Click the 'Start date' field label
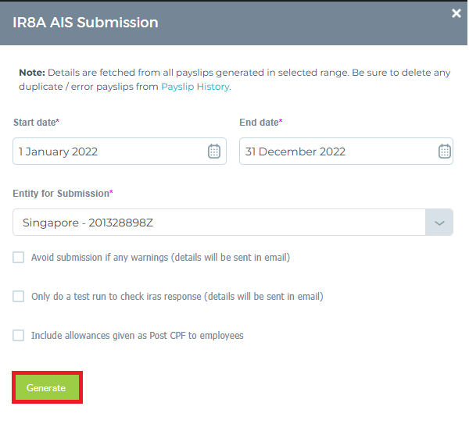This screenshot has width=469, height=424. 36,123
